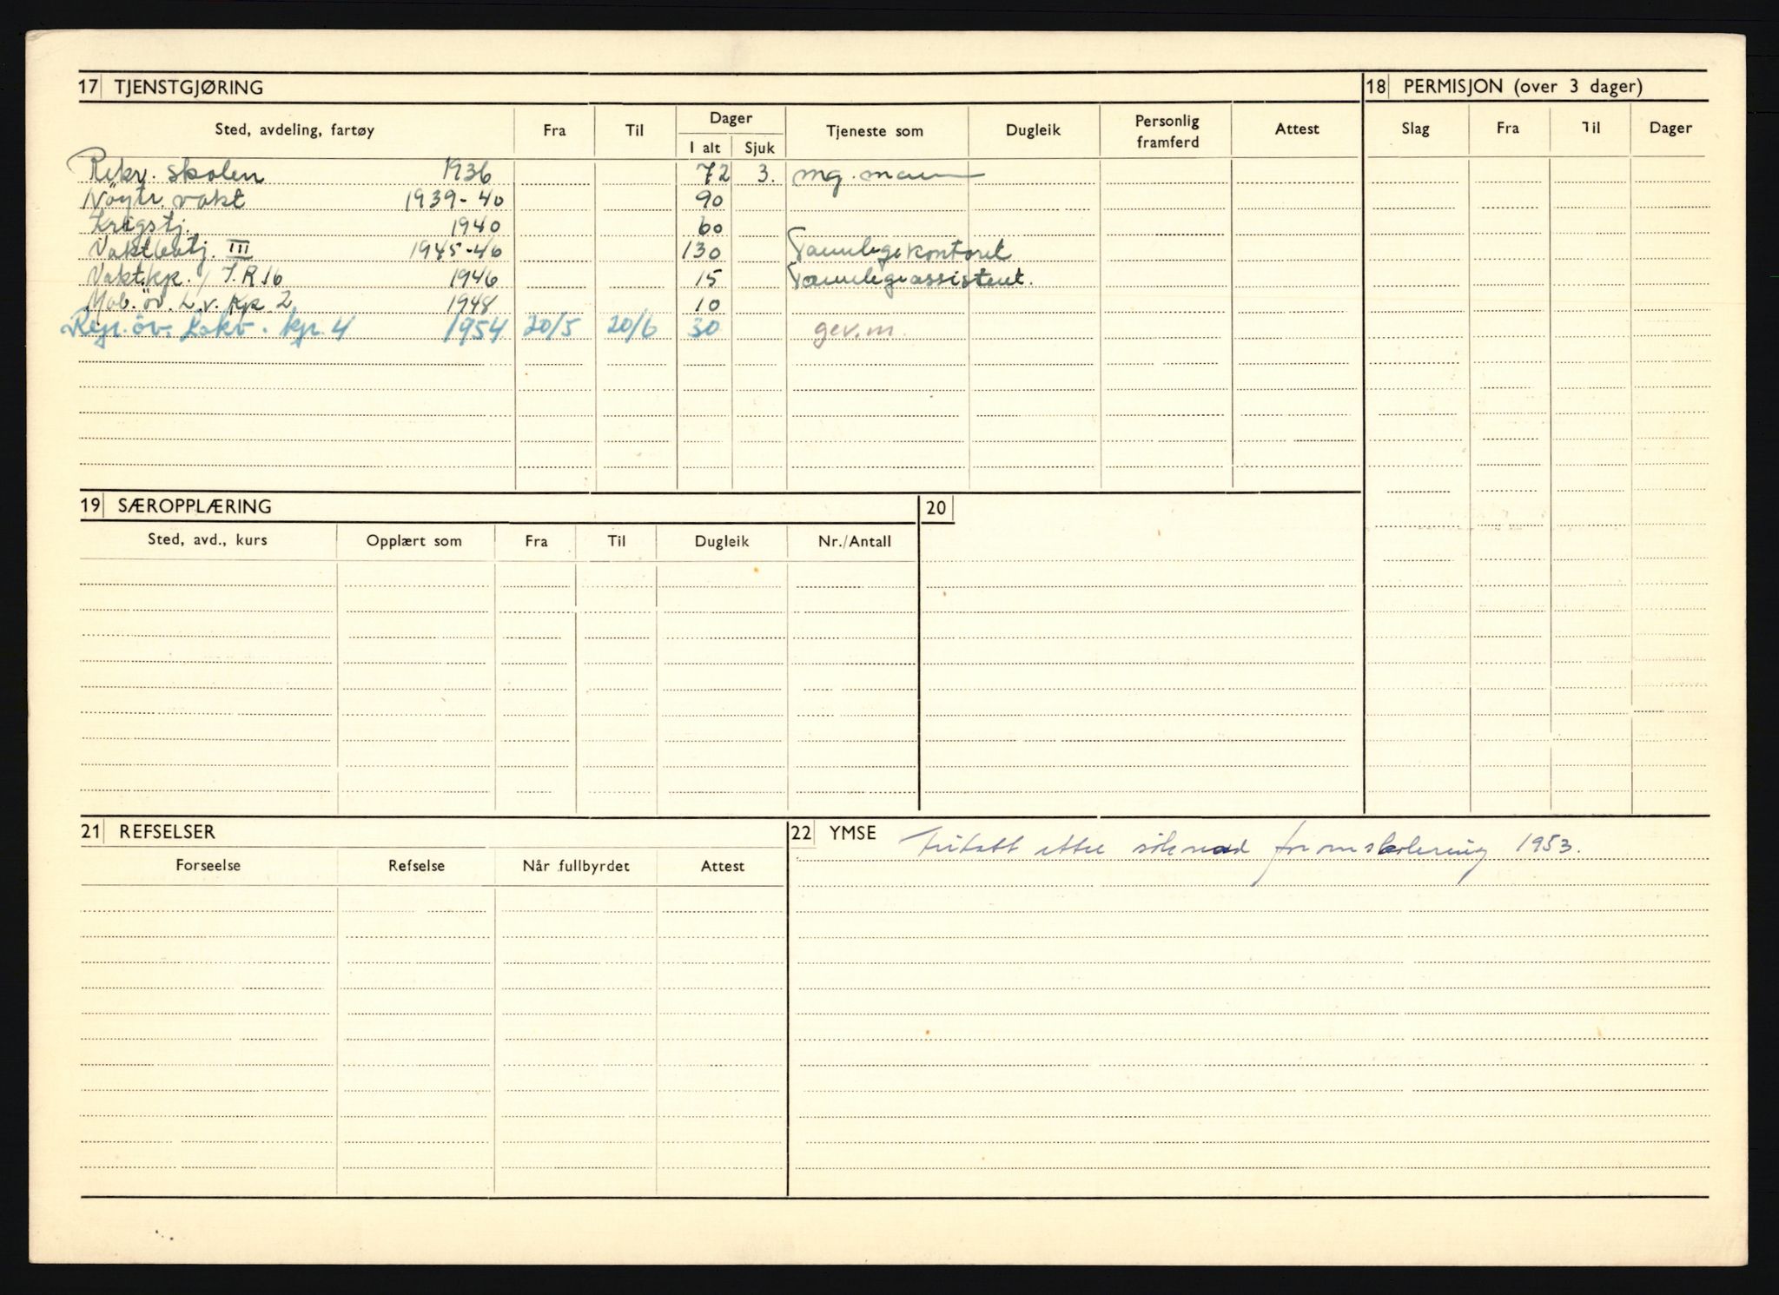1779x1295 pixels.
Task: Click the 'Når fullbyrdet' column header
Action: [x=576, y=867]
